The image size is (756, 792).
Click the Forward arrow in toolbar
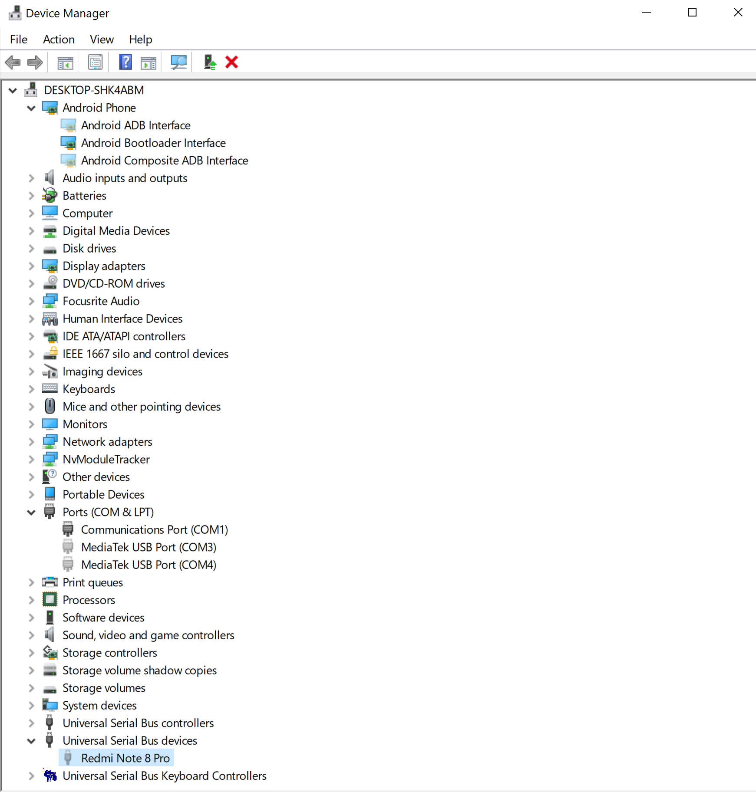(x=35, y=62)
